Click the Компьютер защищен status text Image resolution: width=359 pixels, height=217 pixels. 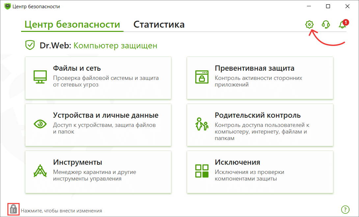(x=115, y=45)
